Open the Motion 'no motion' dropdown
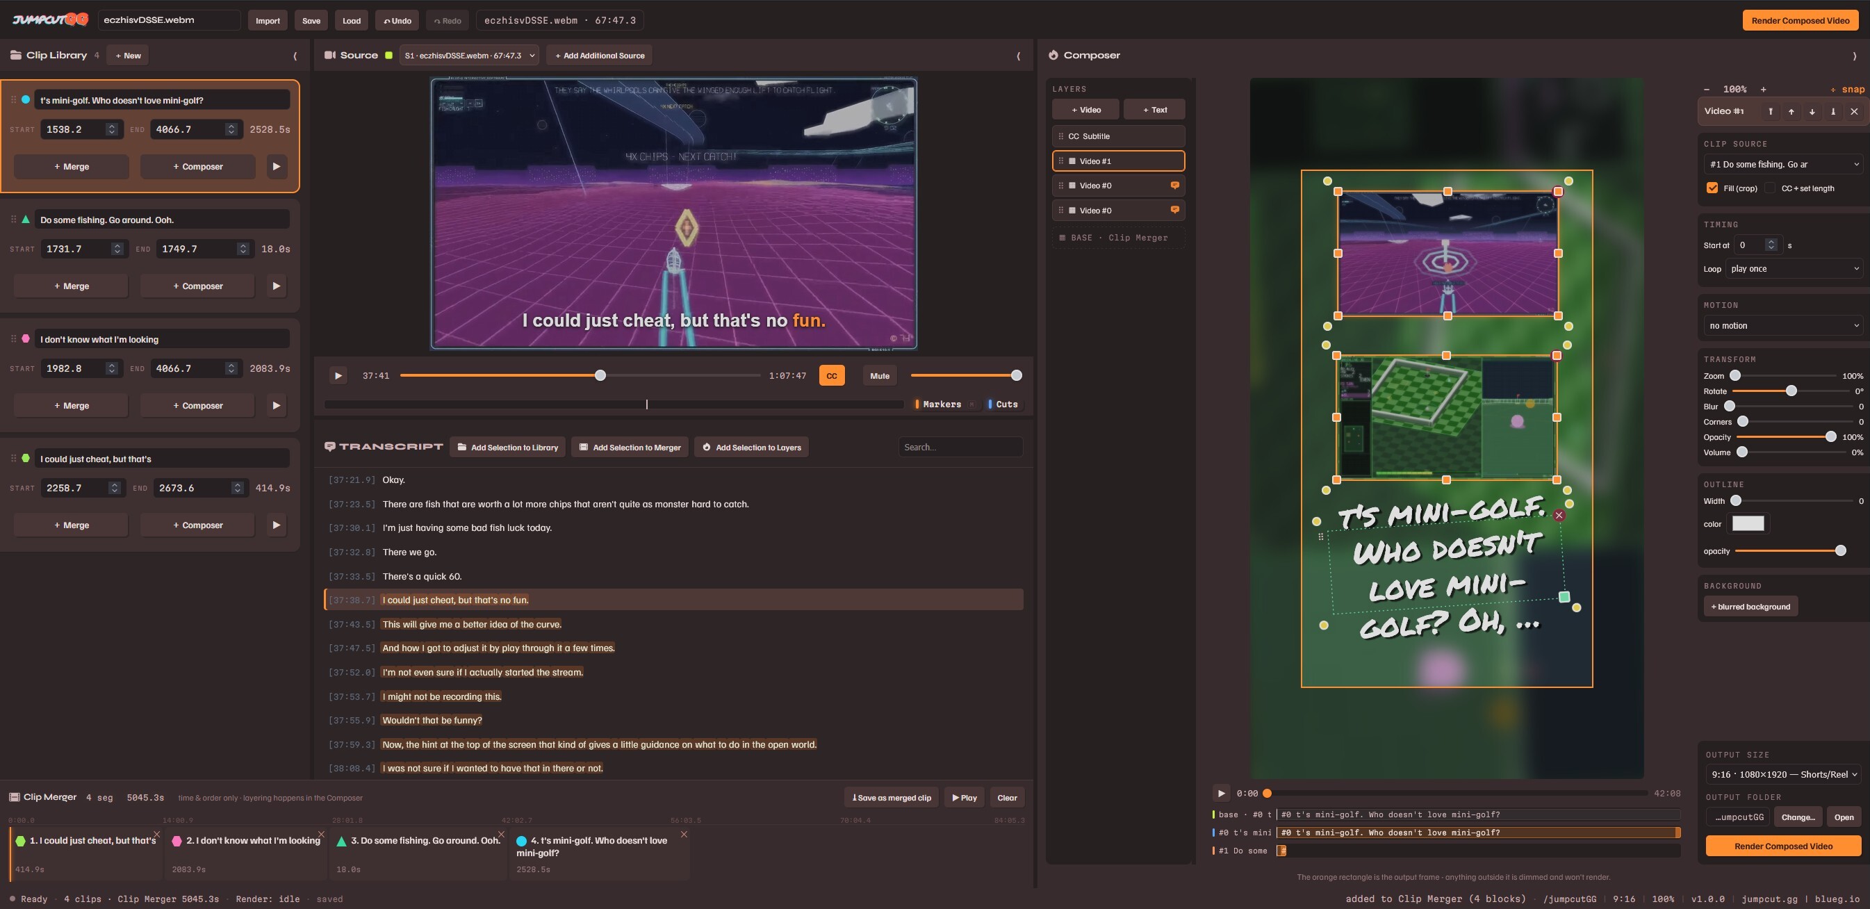 click(x=1783, y=326)
